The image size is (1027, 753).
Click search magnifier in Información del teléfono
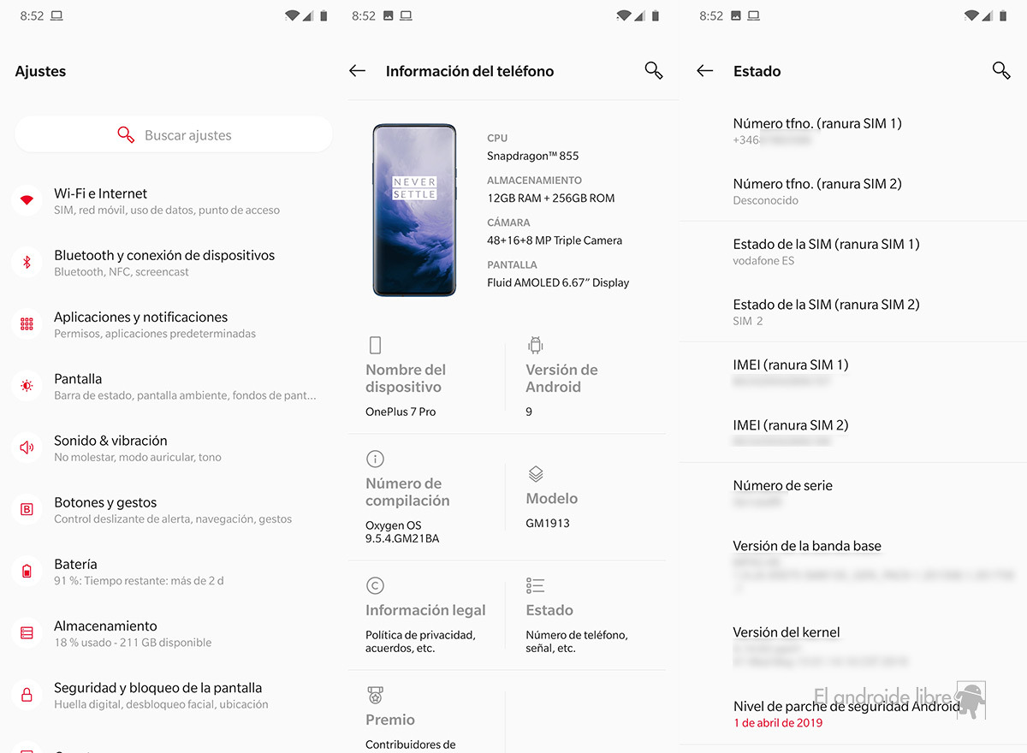(654, 71)
